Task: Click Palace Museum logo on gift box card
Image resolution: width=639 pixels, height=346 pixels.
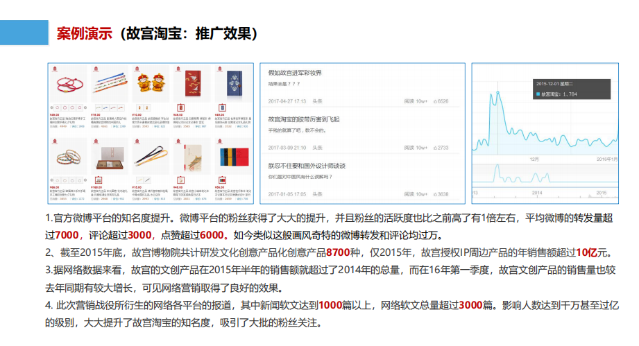Action: click(x=96, y=141)
